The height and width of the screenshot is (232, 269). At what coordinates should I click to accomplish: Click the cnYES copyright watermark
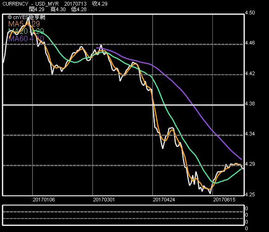pos(26,17)
